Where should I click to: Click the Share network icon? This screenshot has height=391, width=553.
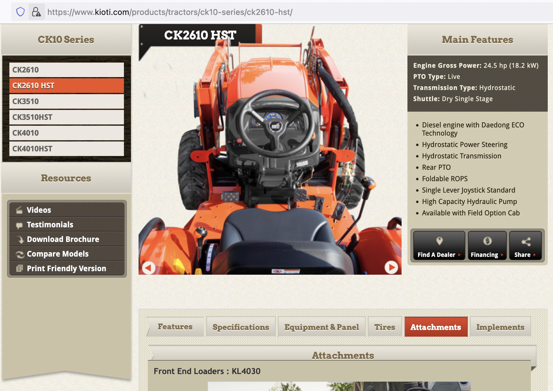point(526,241)
